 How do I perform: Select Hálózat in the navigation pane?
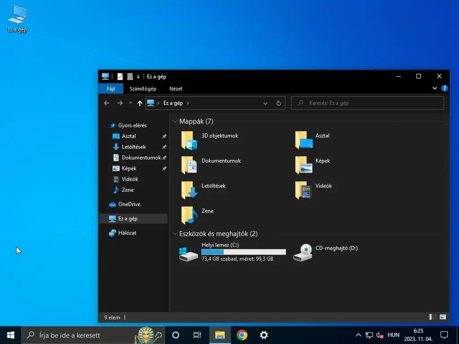pos(127,233)
